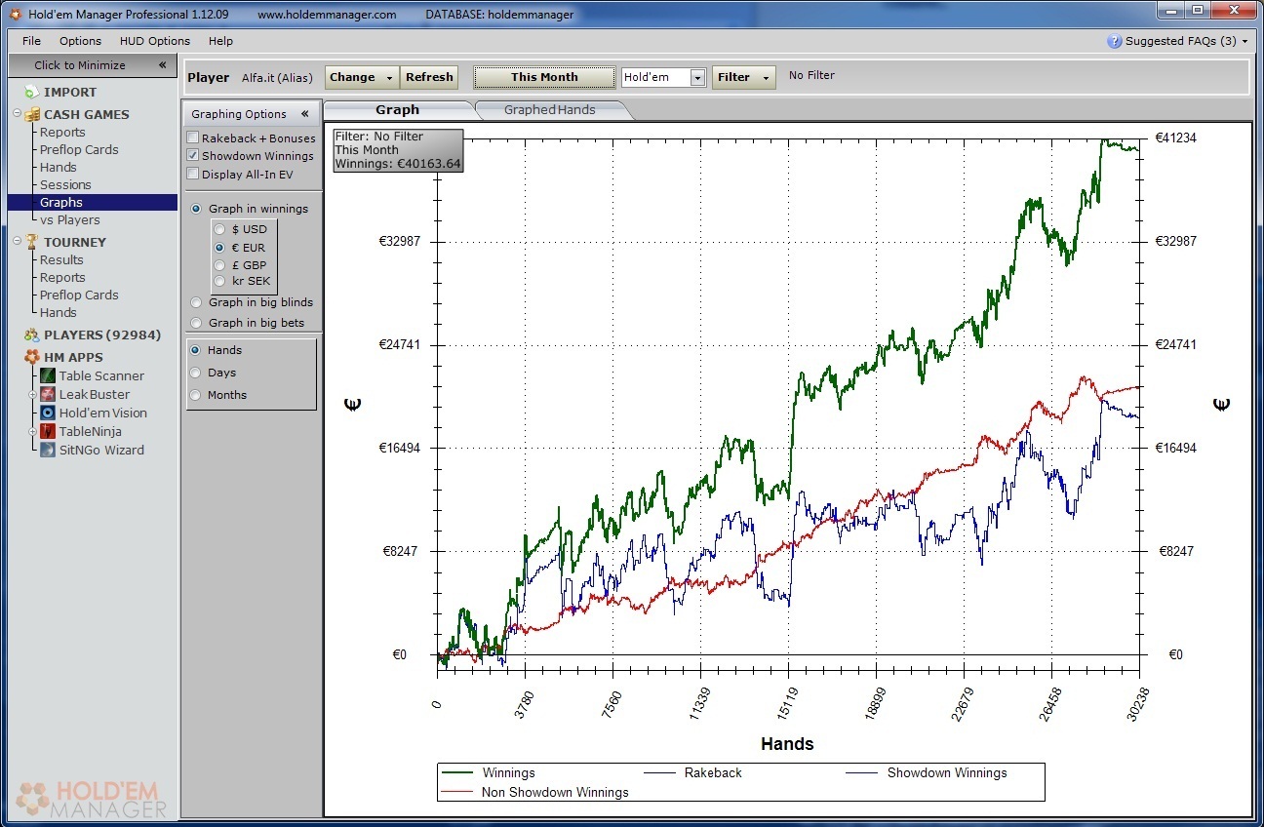Click the Hold'em Manager title bar icon
The height and width of the screenshot is (827, 1264).
coord(15,14)
